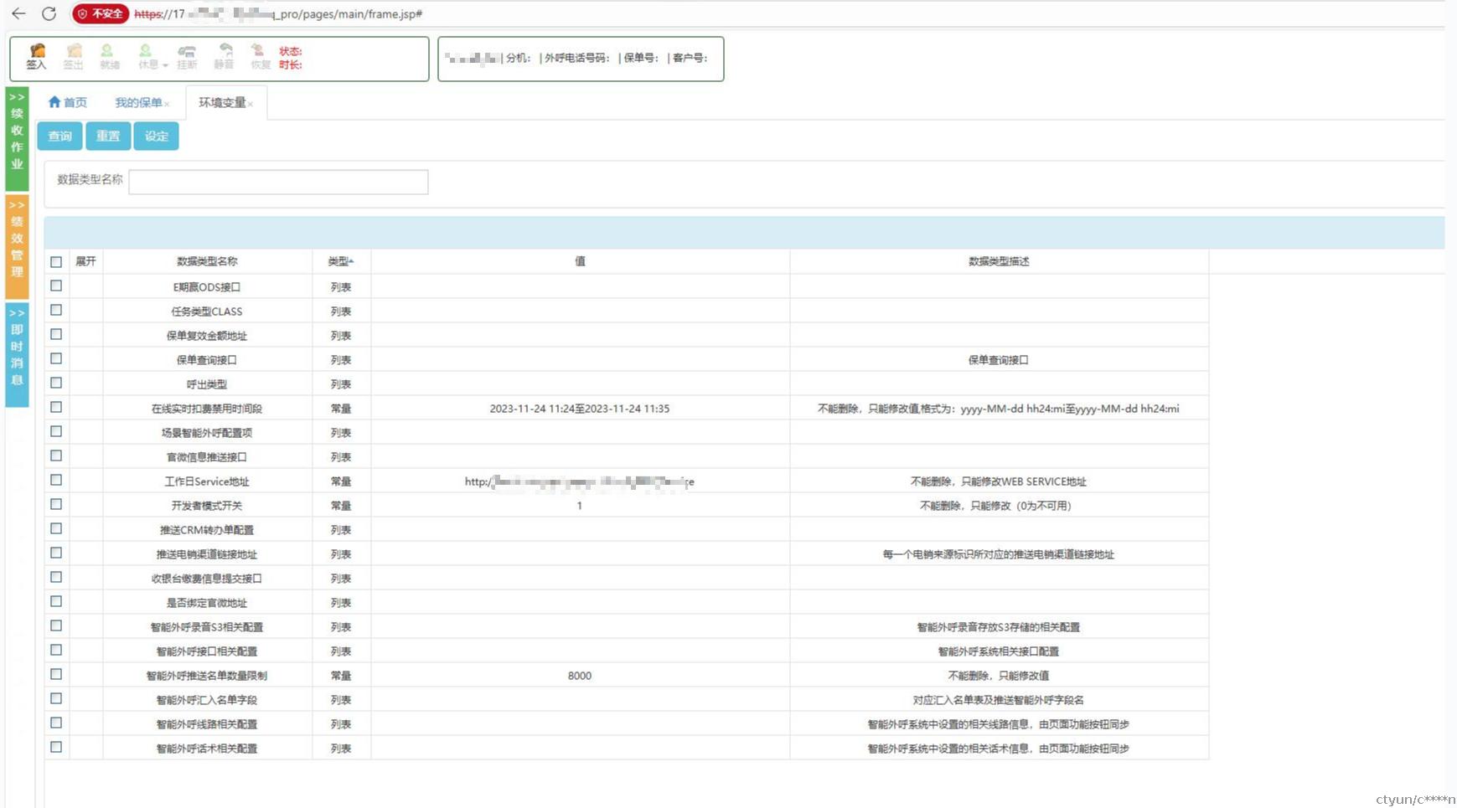1457x808 pixels.
Task: Click the 工作日Service地址 name cell
Action: 207,481
